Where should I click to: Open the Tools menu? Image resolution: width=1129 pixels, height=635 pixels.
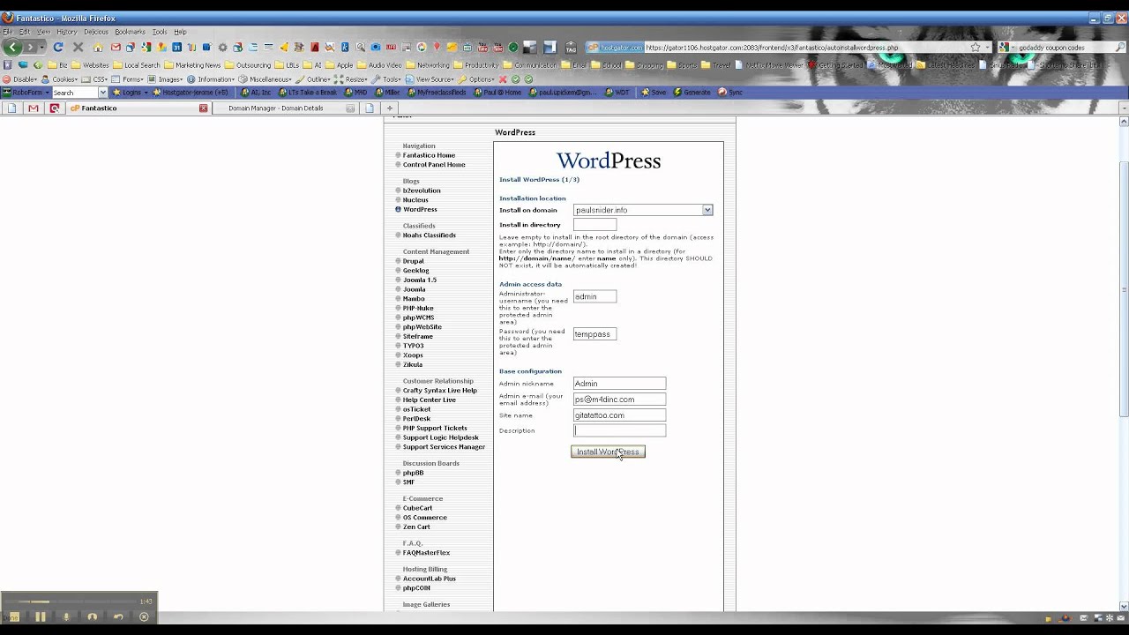tap(160, 32)
